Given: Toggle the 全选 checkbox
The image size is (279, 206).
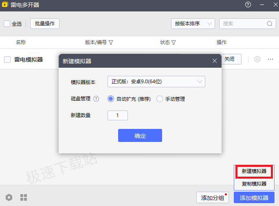Looking at the screenshot, I should pos(7,24).
